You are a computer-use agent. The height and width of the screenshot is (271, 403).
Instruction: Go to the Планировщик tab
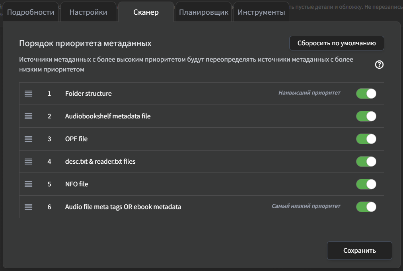tap(203, 12)
